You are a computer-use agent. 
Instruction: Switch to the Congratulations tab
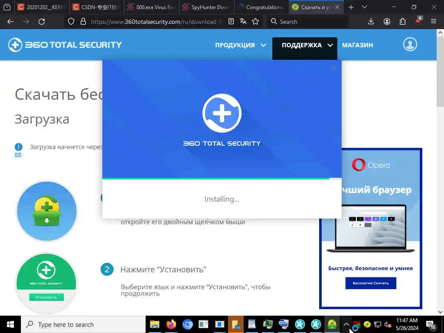click(261, 7)
